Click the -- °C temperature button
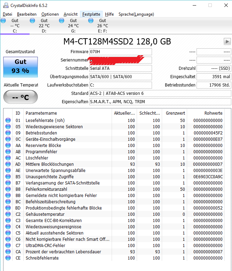This screenshot has height=271, width=232. click(x=21, y=97)
